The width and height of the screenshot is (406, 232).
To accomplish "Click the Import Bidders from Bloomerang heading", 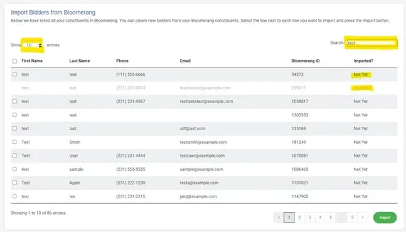I will 53,13.
